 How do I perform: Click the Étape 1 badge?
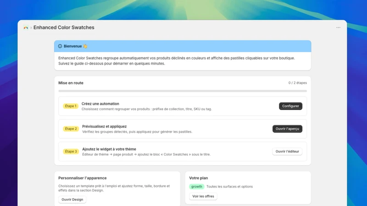click(71, 106)
